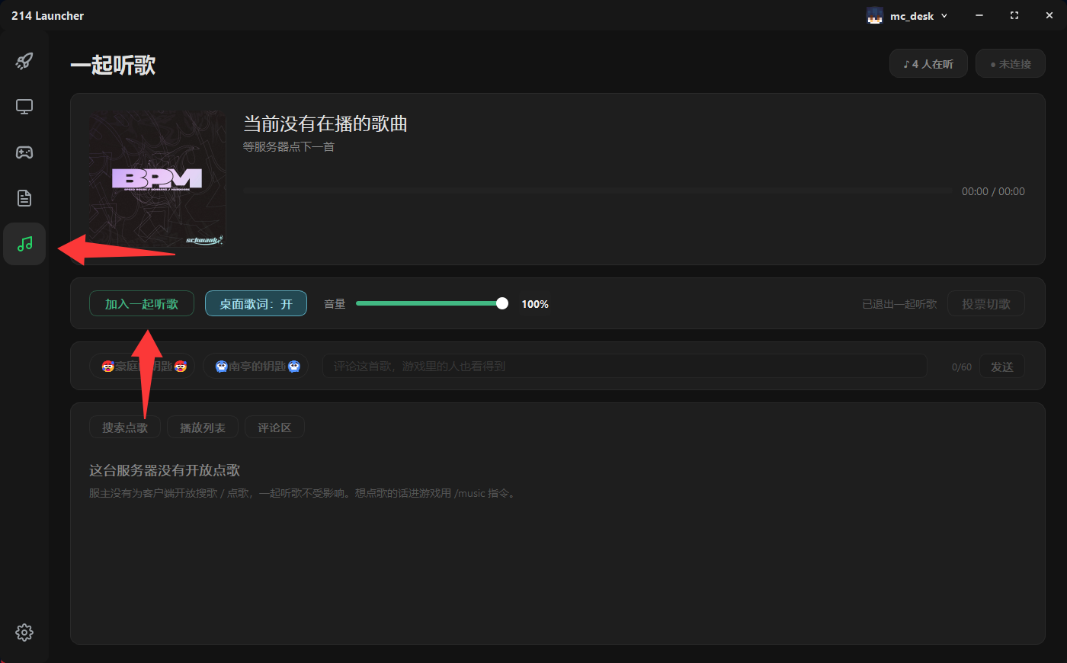
Task: Click the 214 Launcher window title
Action: click(x=48, y=16)
